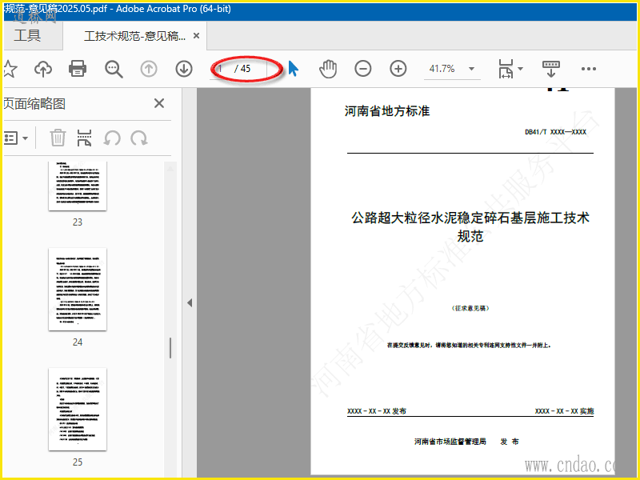Print the document with printer icon

pos(77,69)
